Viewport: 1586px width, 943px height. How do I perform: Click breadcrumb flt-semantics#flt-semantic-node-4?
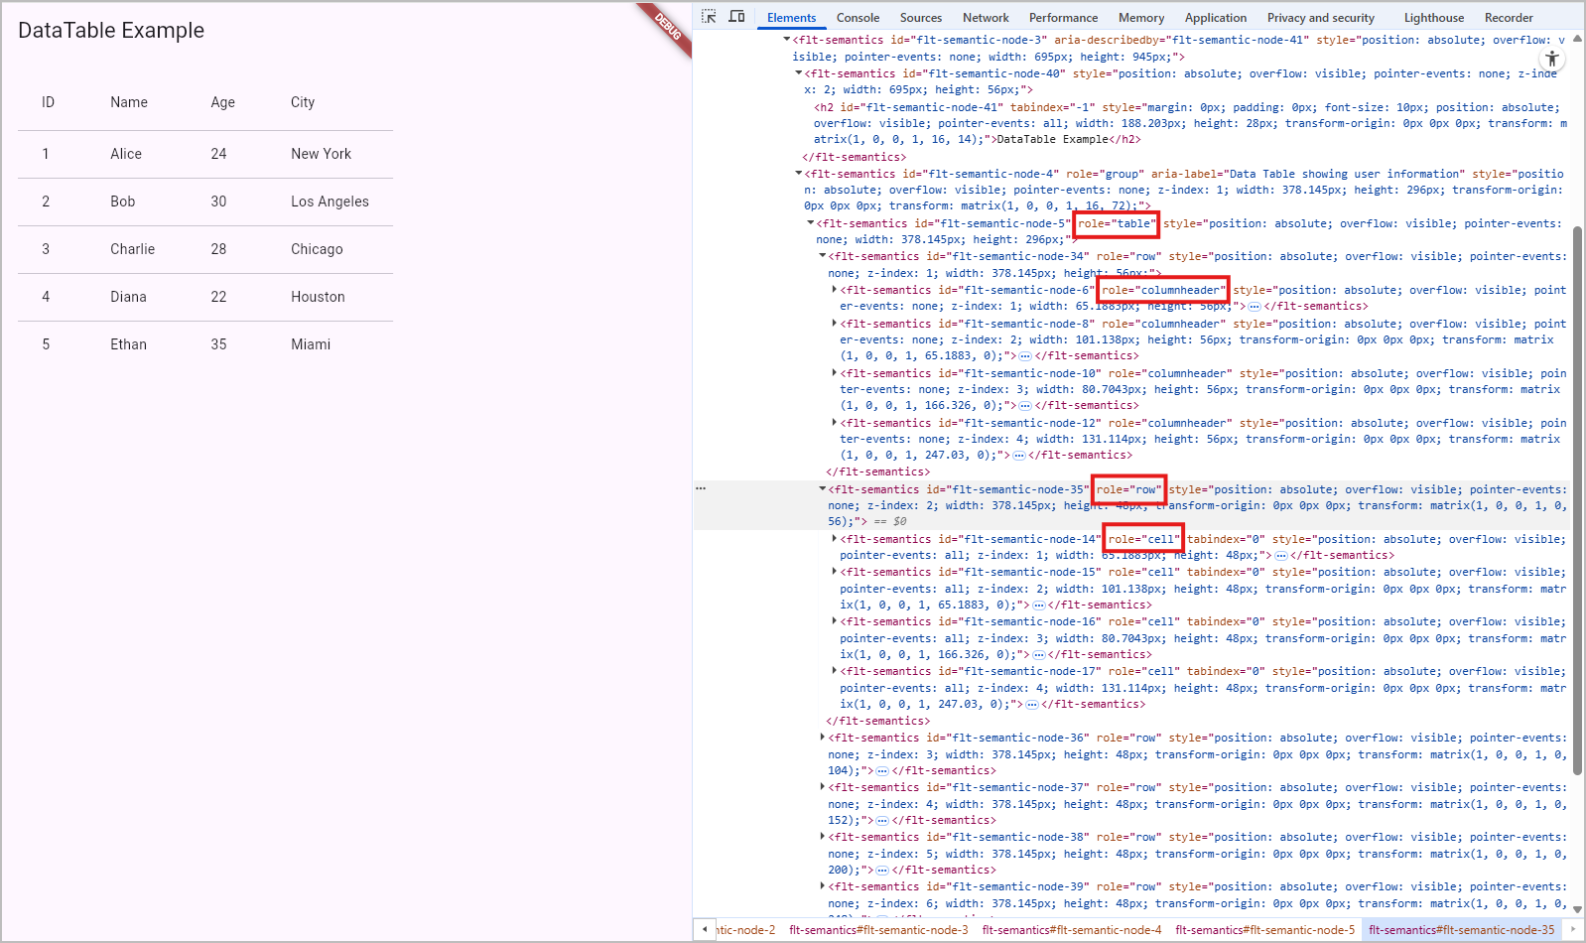coord(1072,930)
